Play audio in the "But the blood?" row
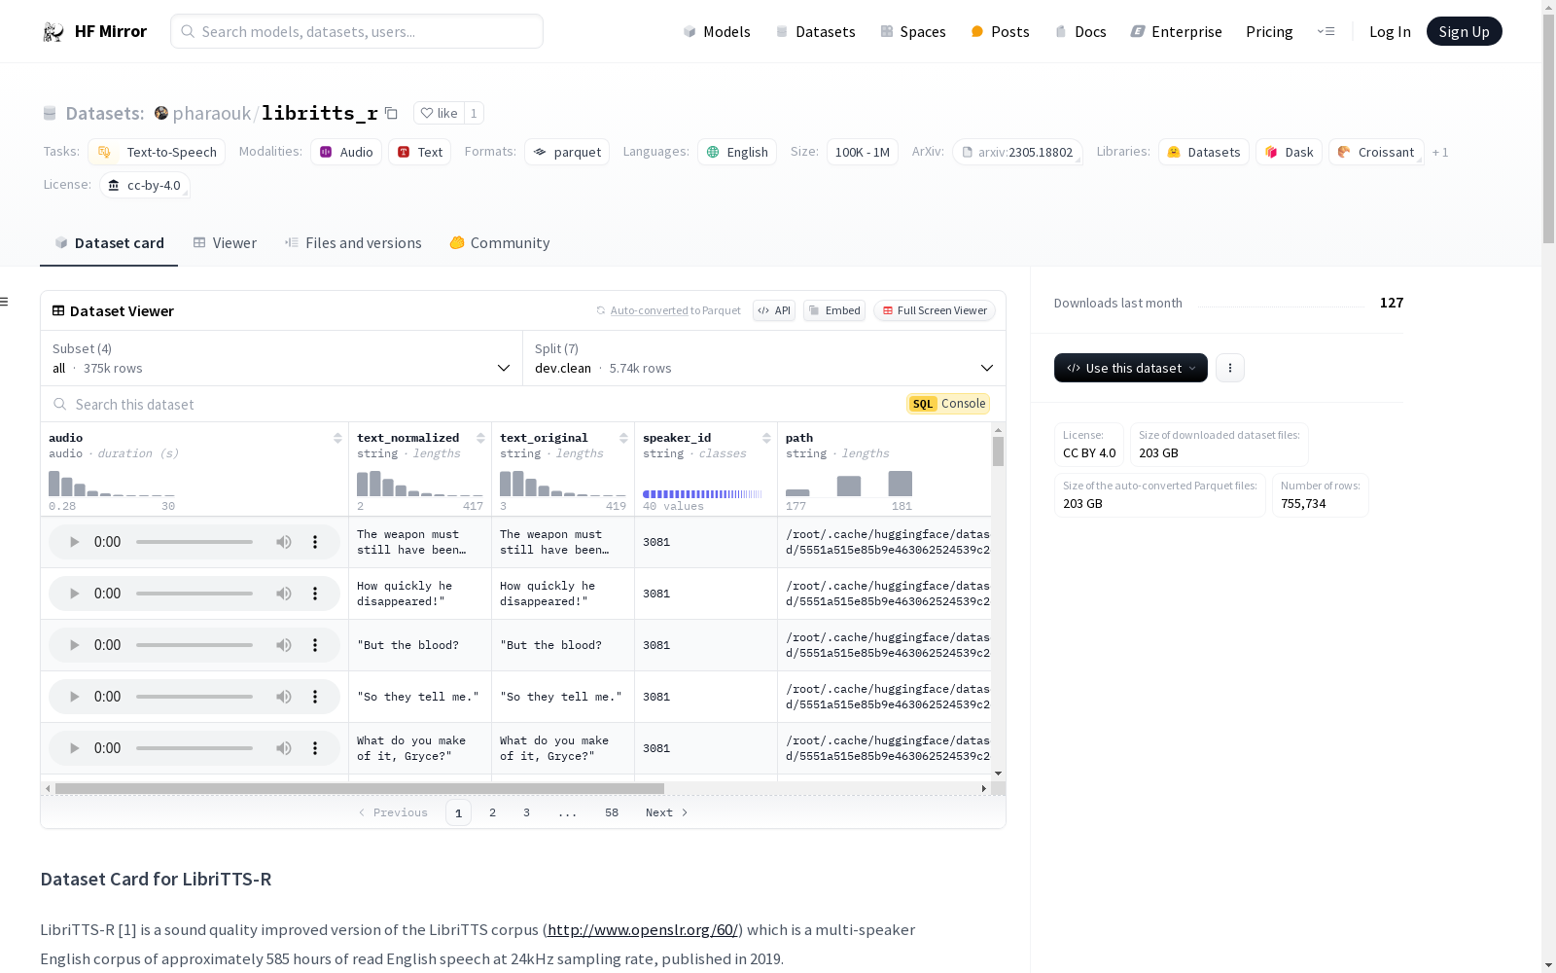Image resolution: width=1556 pixels, height=973 pixels. 74,645
